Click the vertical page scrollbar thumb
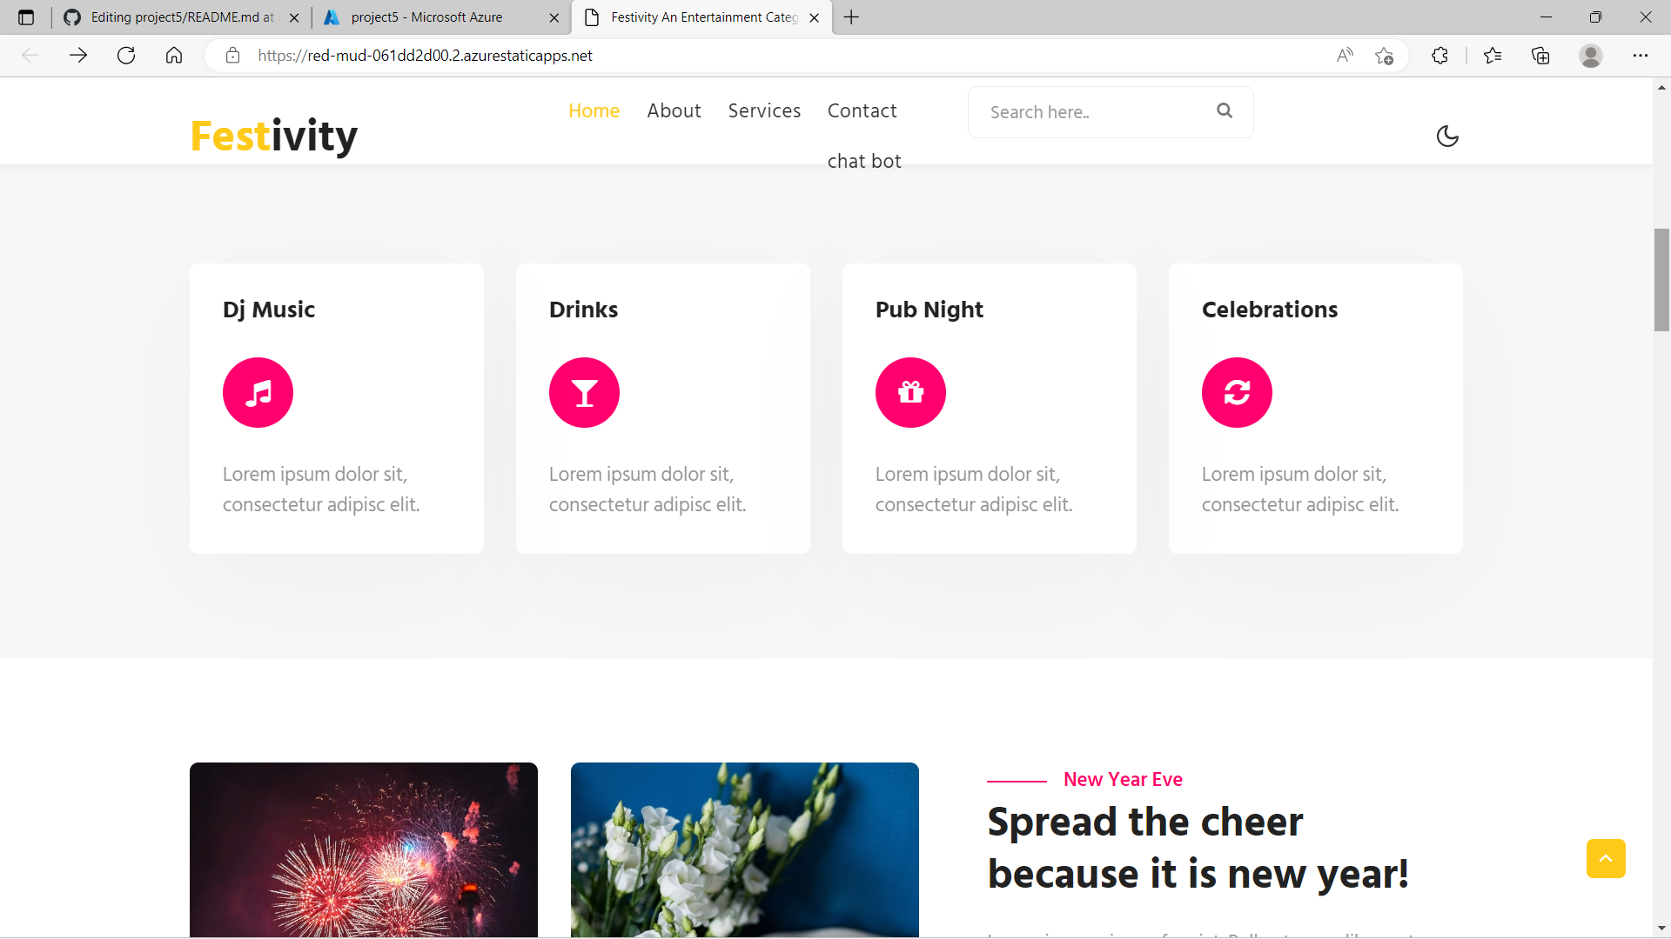This screenshot has height=939, width=1671. tap(1661, 280)
